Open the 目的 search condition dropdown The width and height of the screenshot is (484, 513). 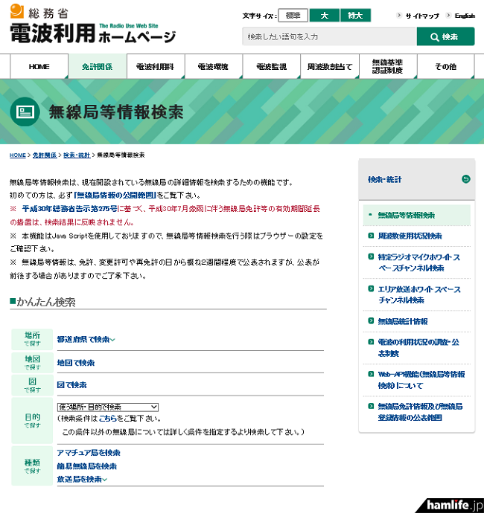(108, 407)
